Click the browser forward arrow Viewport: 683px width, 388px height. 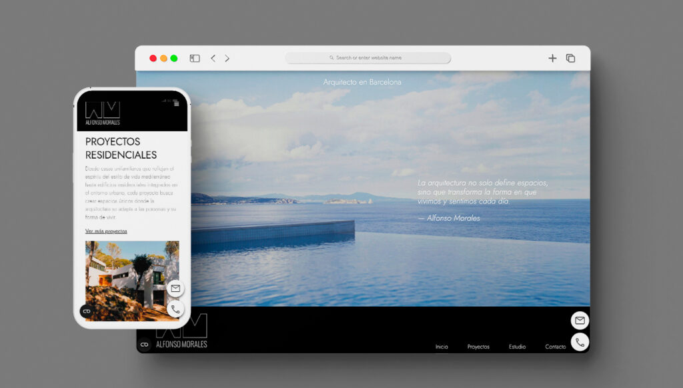pyautogui.click(x=227, y=58)
